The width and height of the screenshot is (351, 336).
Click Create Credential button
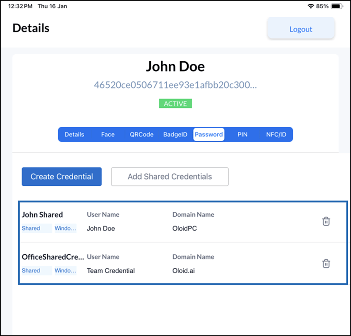[x=62, y=177]
